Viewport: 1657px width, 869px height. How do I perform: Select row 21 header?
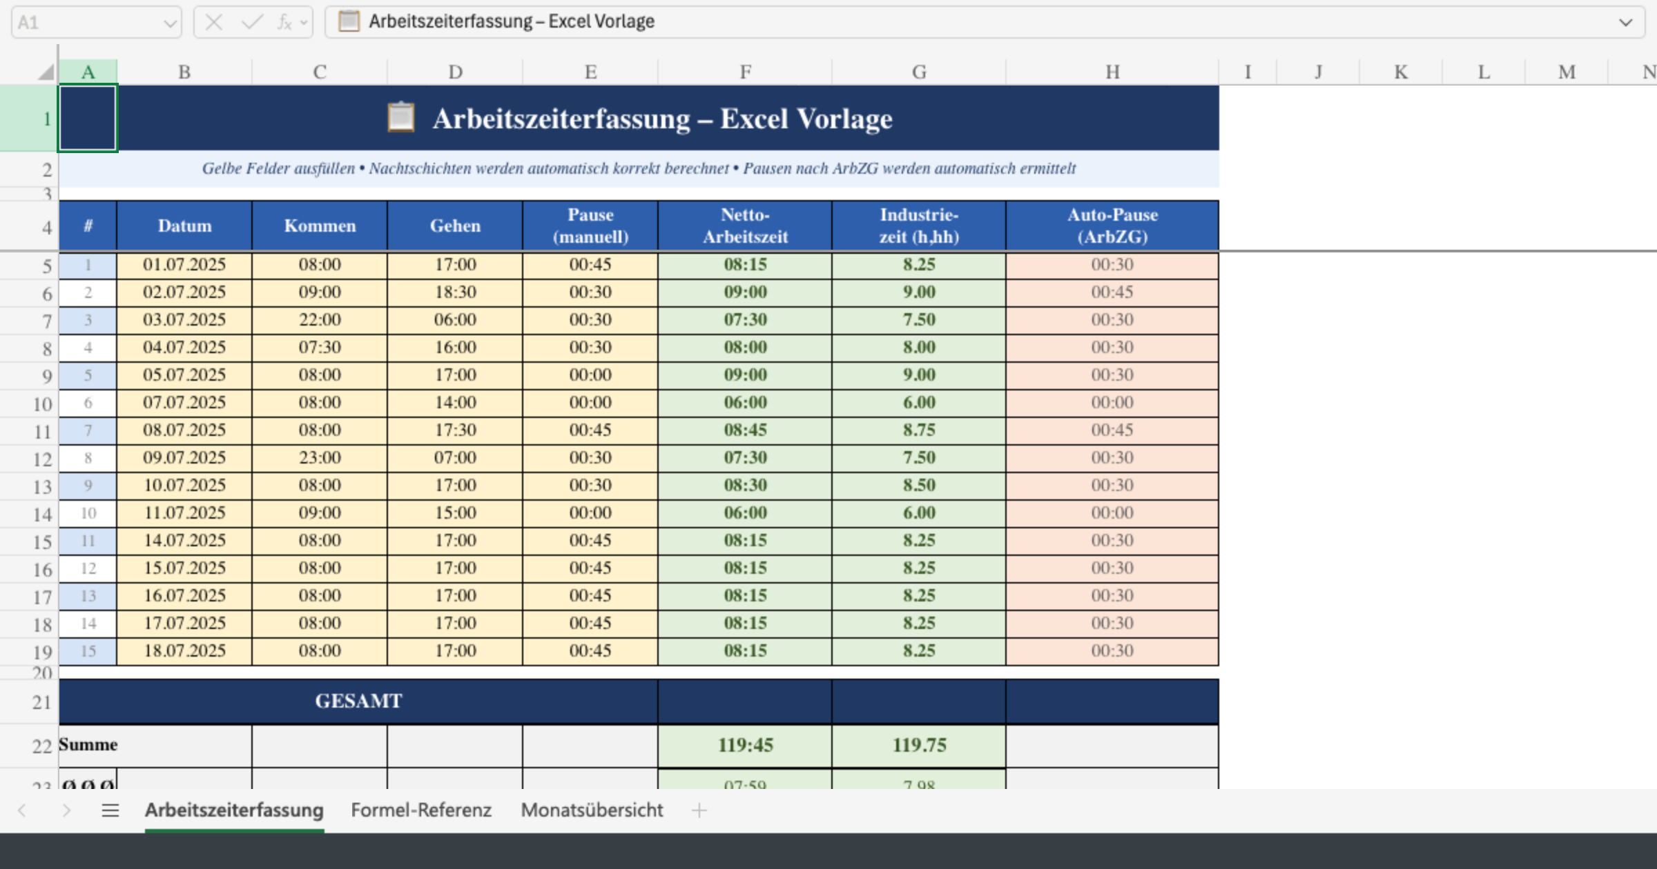29,702
